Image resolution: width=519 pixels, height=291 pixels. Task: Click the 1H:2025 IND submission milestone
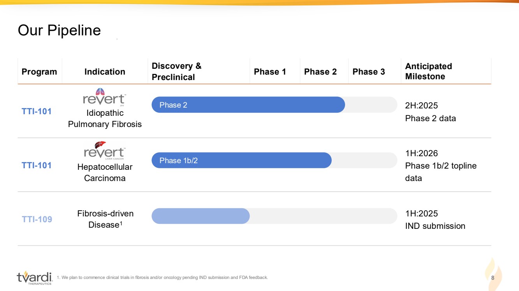tap(435, 220)
